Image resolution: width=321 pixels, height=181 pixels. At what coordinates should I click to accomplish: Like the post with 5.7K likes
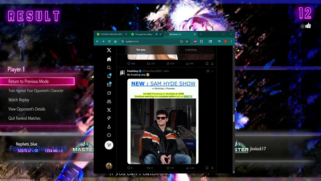tap(171, 64)
